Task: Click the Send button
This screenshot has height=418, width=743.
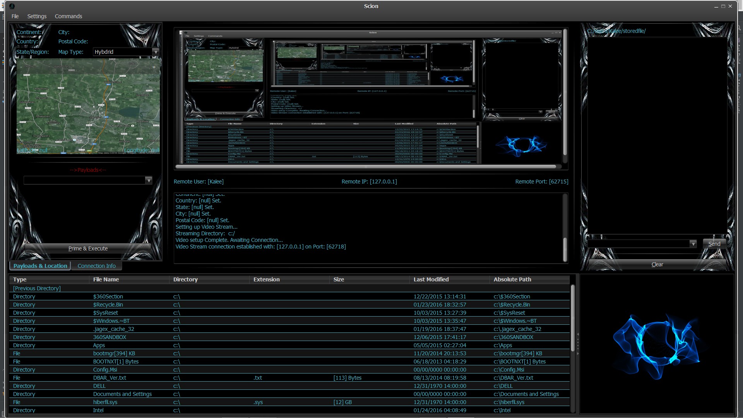Action: [x=714, y=244]
